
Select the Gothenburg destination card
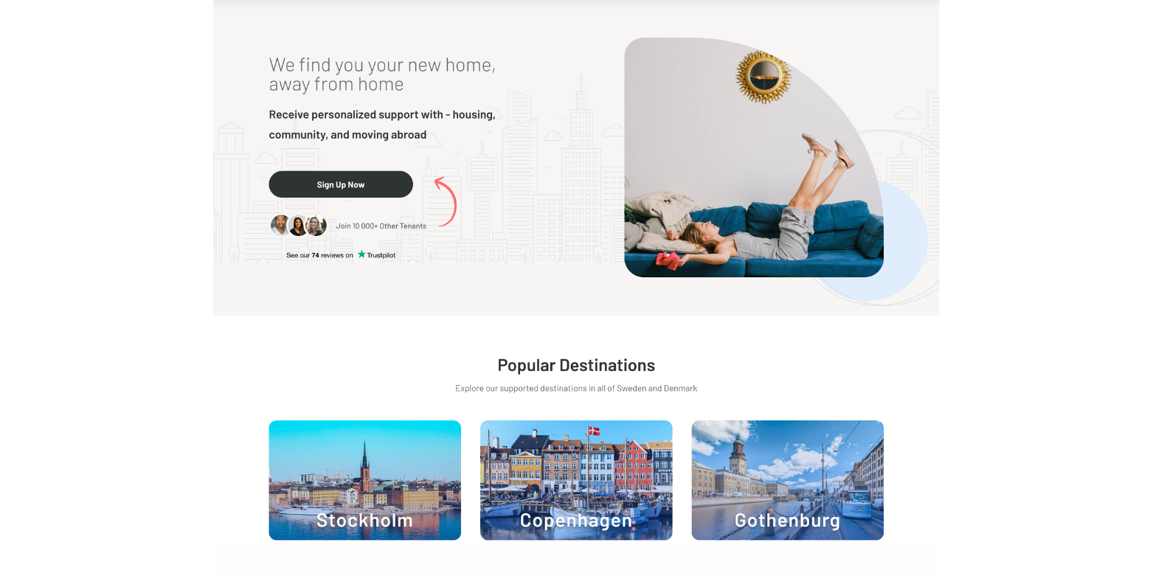787,480
